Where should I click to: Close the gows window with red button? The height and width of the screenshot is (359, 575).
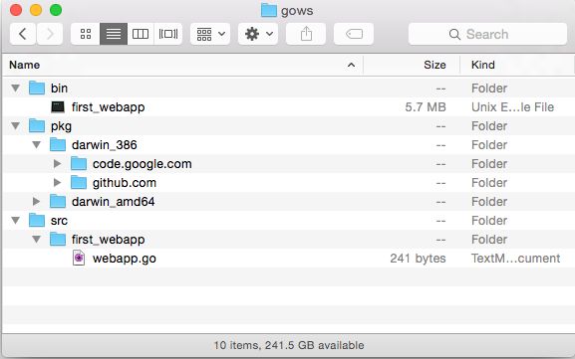(x=16, y=10)
